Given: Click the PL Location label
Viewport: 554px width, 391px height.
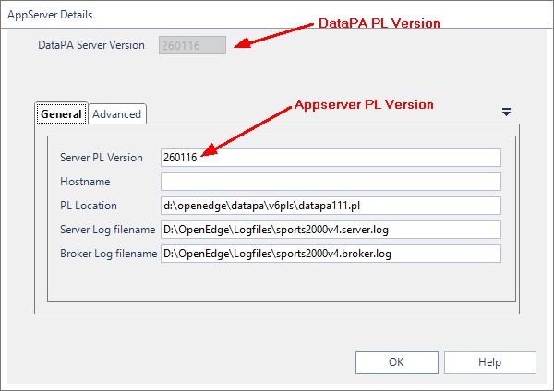Looking at the screenshot, I should [89, 206].
